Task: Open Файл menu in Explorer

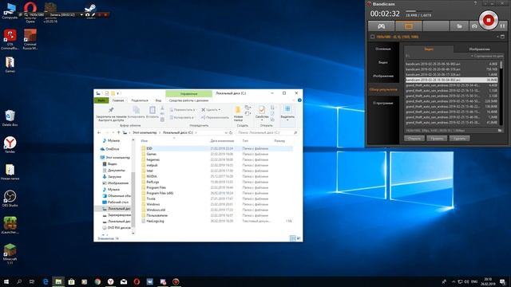Action: point(101,100)
